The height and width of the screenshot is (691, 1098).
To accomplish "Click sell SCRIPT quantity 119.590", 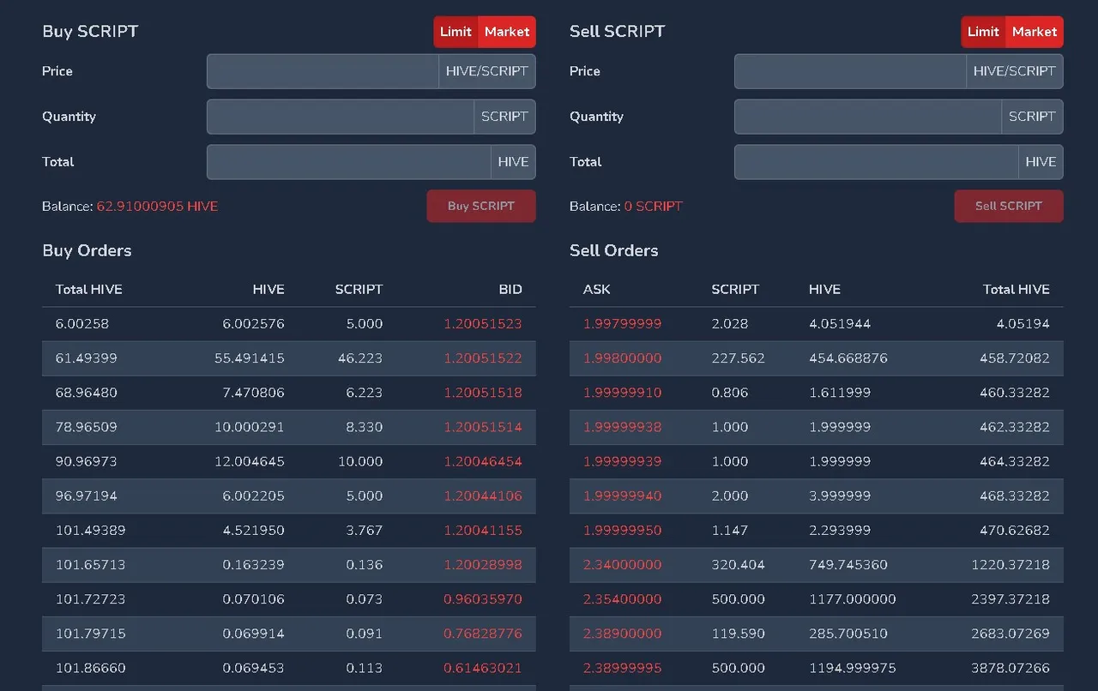I will coord(737,634).
